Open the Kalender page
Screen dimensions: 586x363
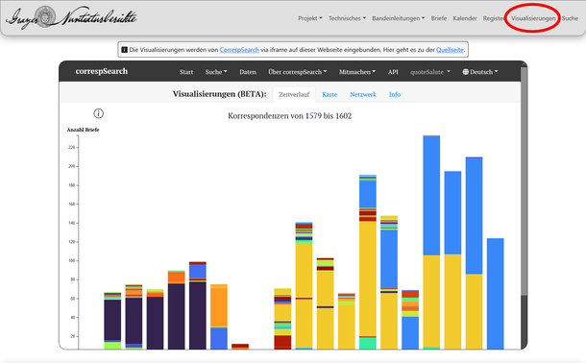tap(465, 18)
